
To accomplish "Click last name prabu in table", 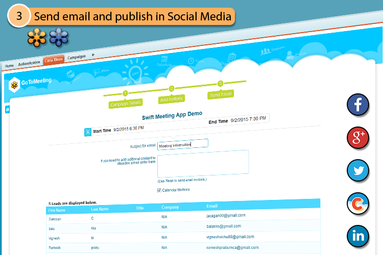I will pyautogui.click(x=95, y=248).
